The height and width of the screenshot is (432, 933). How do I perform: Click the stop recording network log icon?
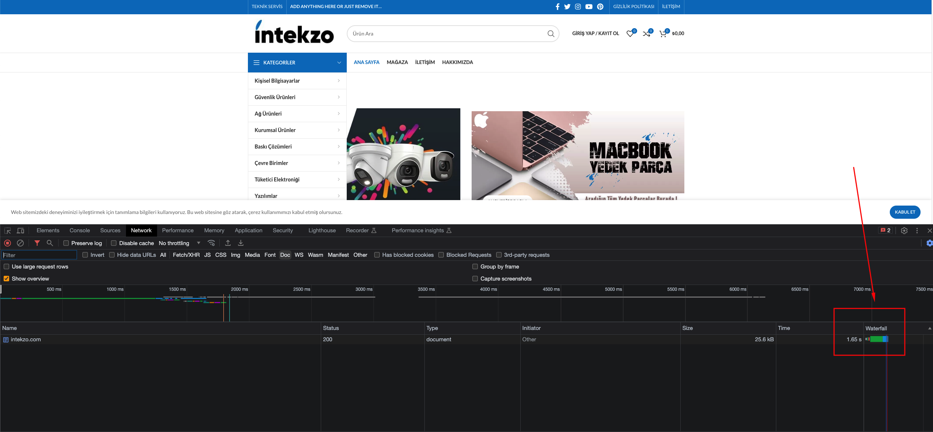point(7,243)
